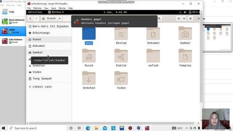Screen dimensions: 233x131
Task: Open the VirtualBox Machine menu
Action: pos(37,8)
